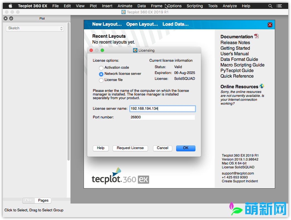This screenshot has width=291, height=220.
Task: Click the +1 425 653 9393 phone number
Action: click(235, 177)
